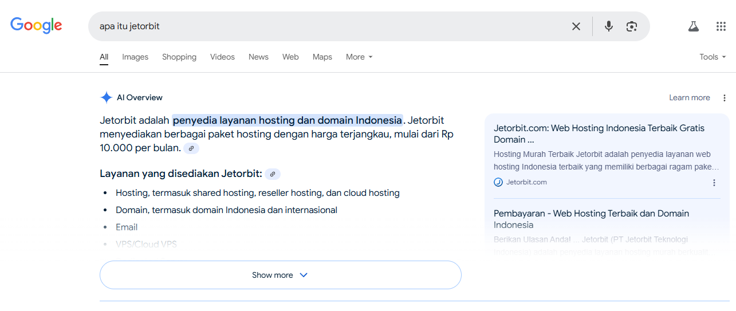Viewport: 736px width, 311px height.
Task: Clear the search query with X icon
Action: pos(576,26)
